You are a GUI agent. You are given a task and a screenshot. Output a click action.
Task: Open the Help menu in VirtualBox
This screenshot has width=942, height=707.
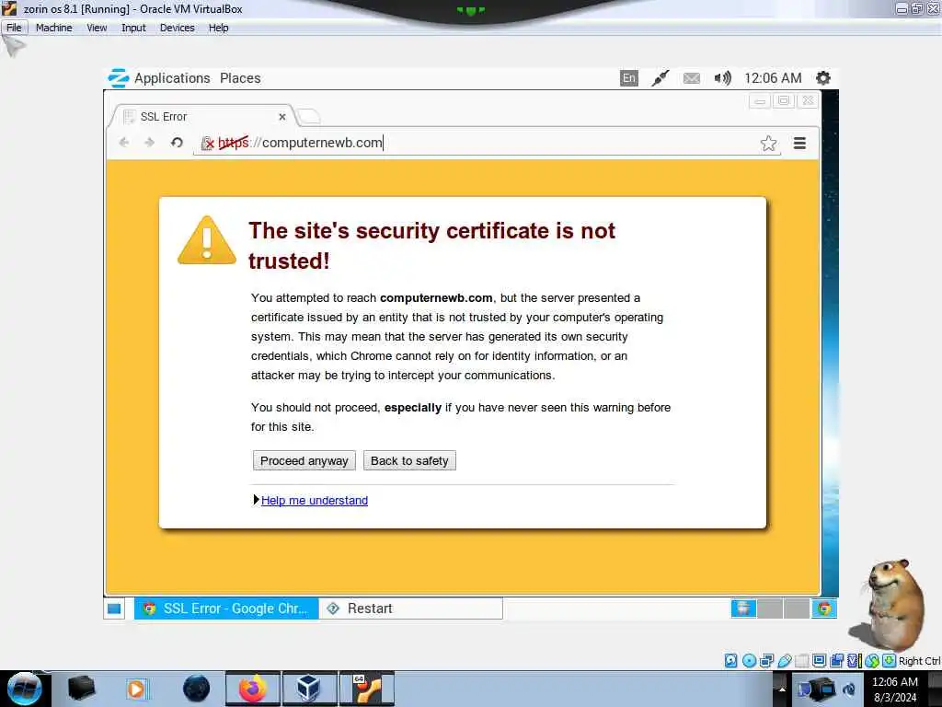pyautogui.click(x=219, y=28)
